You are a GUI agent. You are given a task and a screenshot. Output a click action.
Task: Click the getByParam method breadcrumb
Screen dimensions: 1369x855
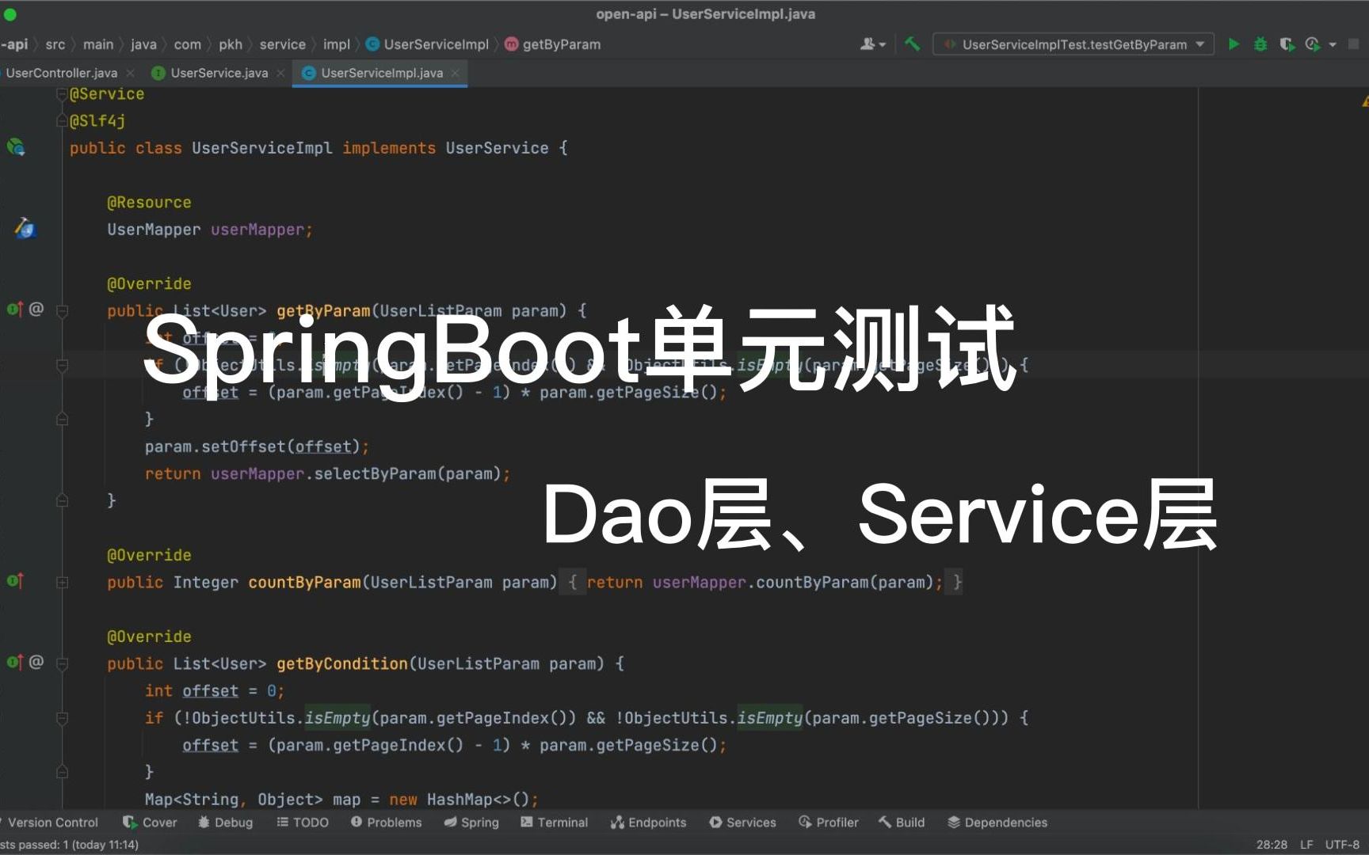(553, 44)
